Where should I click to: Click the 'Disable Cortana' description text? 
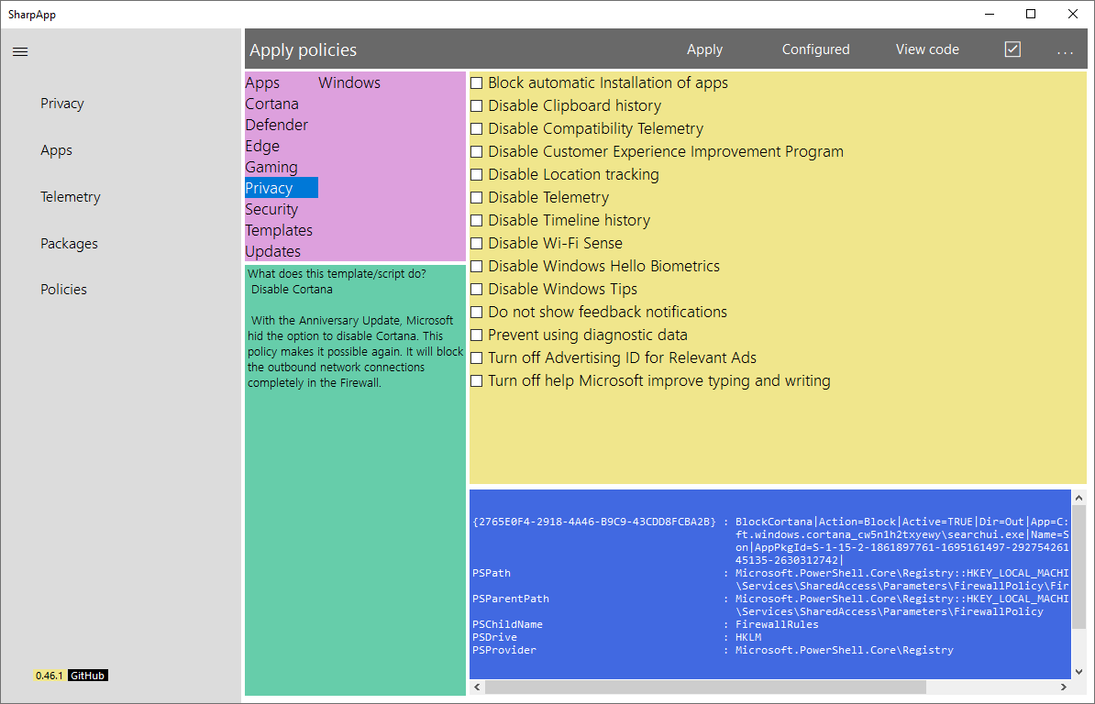(292, 290)
